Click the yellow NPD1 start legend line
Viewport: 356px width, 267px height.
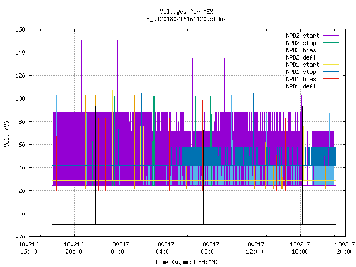pyautogui.click(x=331, y=65)
